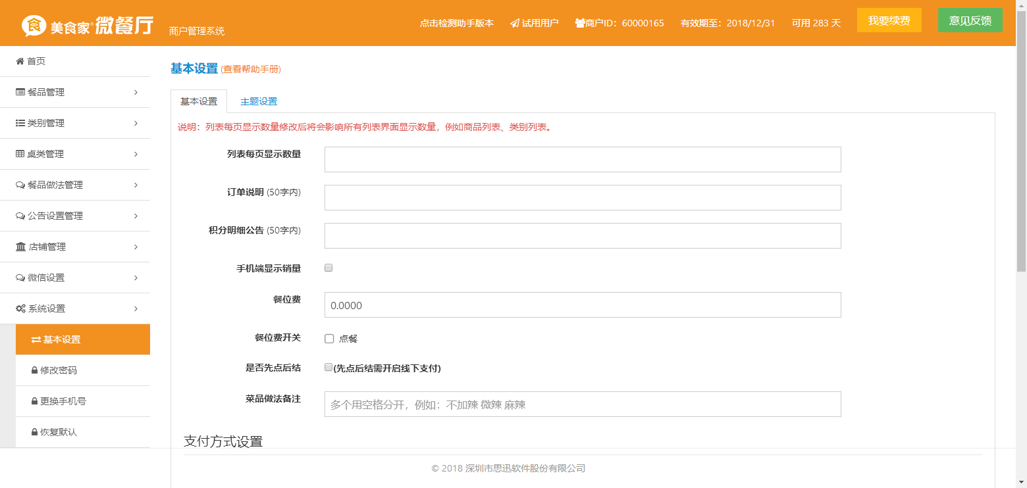Viewport: 1027px width, 488px height.
Task: Click the 店铺管理 bank building icon
Action: 20,247
